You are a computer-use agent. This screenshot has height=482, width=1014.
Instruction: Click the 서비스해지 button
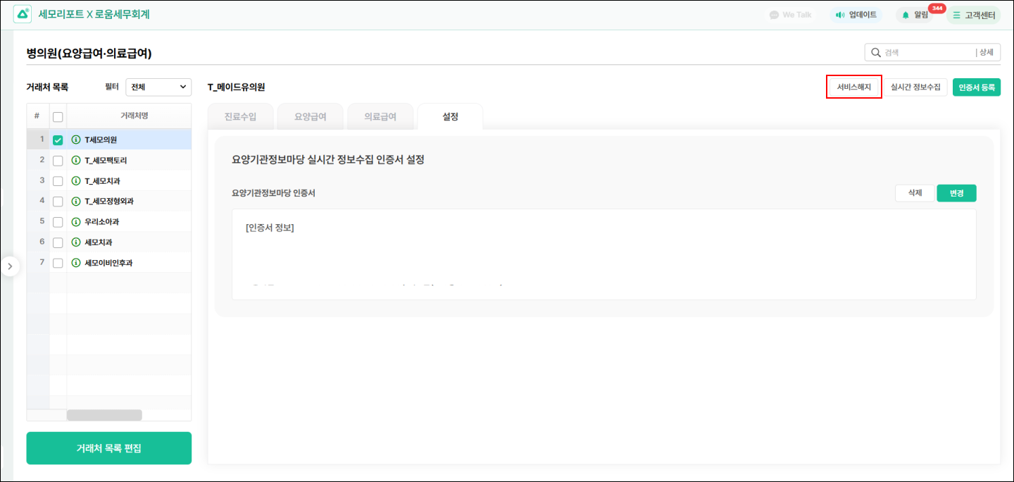coord(853,87)
